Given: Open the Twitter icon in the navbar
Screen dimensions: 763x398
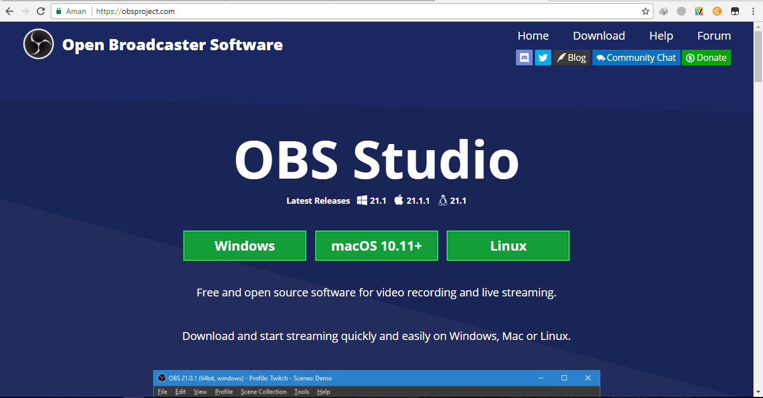Looking at the screenshot, I should 542,57.
